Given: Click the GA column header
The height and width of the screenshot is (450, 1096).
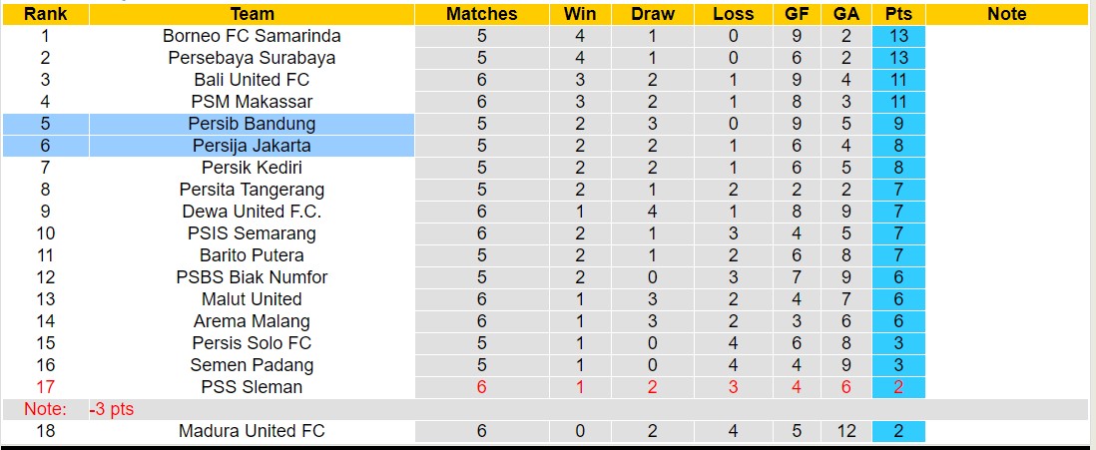Looking at the screenshot, I should pyautogui.click(x=846, y=14).
